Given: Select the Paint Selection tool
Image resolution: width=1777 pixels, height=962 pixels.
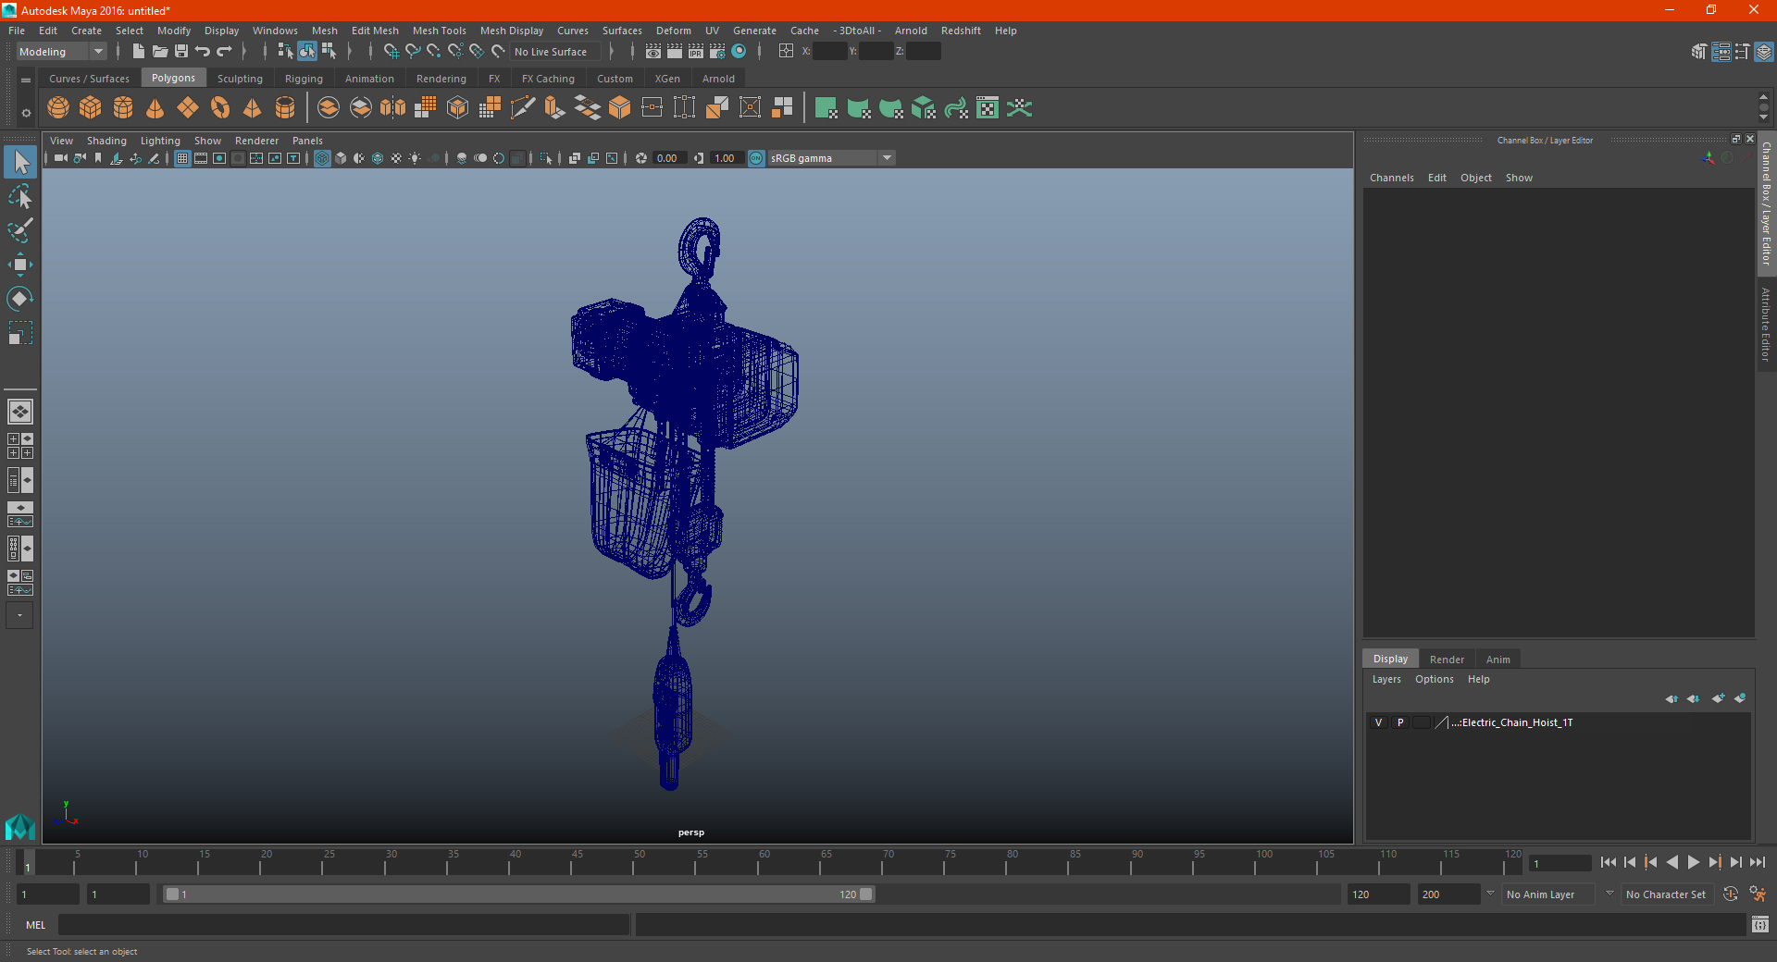Looking at the screenshot, I should pos(20,230).
